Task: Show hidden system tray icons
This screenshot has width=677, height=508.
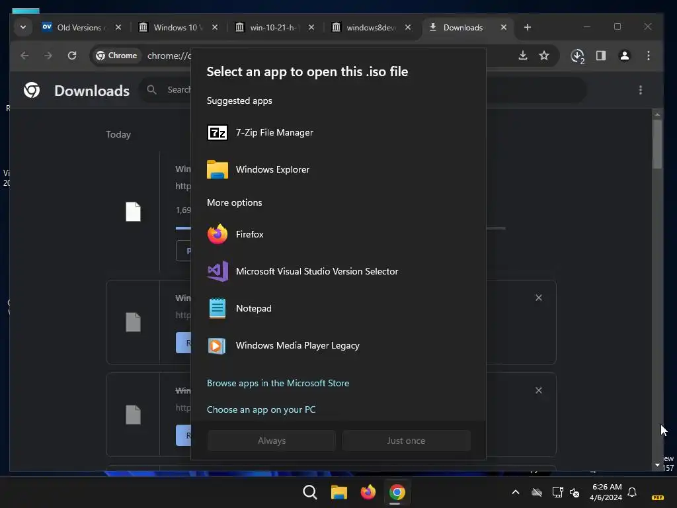Action: pos(516,492)
